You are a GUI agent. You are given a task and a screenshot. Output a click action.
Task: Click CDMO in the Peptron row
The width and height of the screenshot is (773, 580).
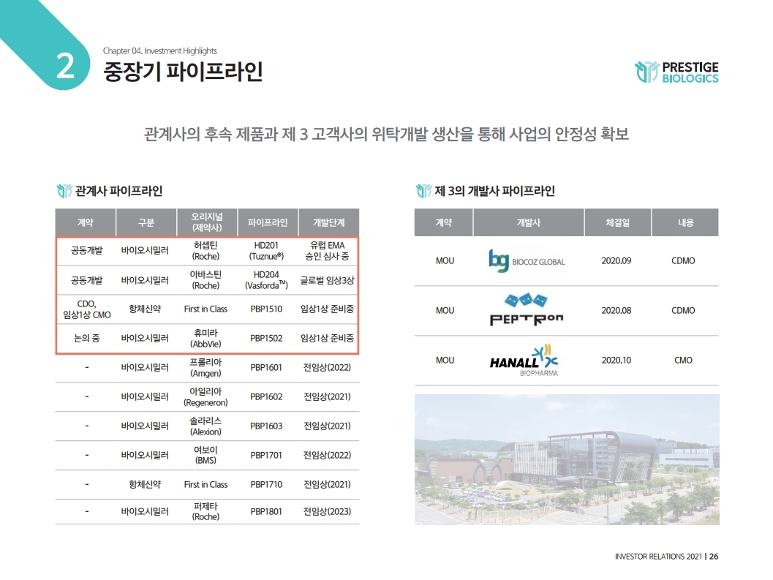tap(683, 311)
